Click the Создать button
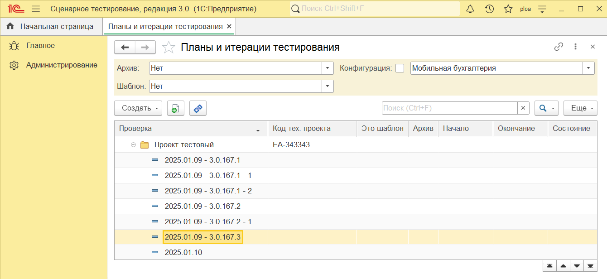 (x=138, y=108)
